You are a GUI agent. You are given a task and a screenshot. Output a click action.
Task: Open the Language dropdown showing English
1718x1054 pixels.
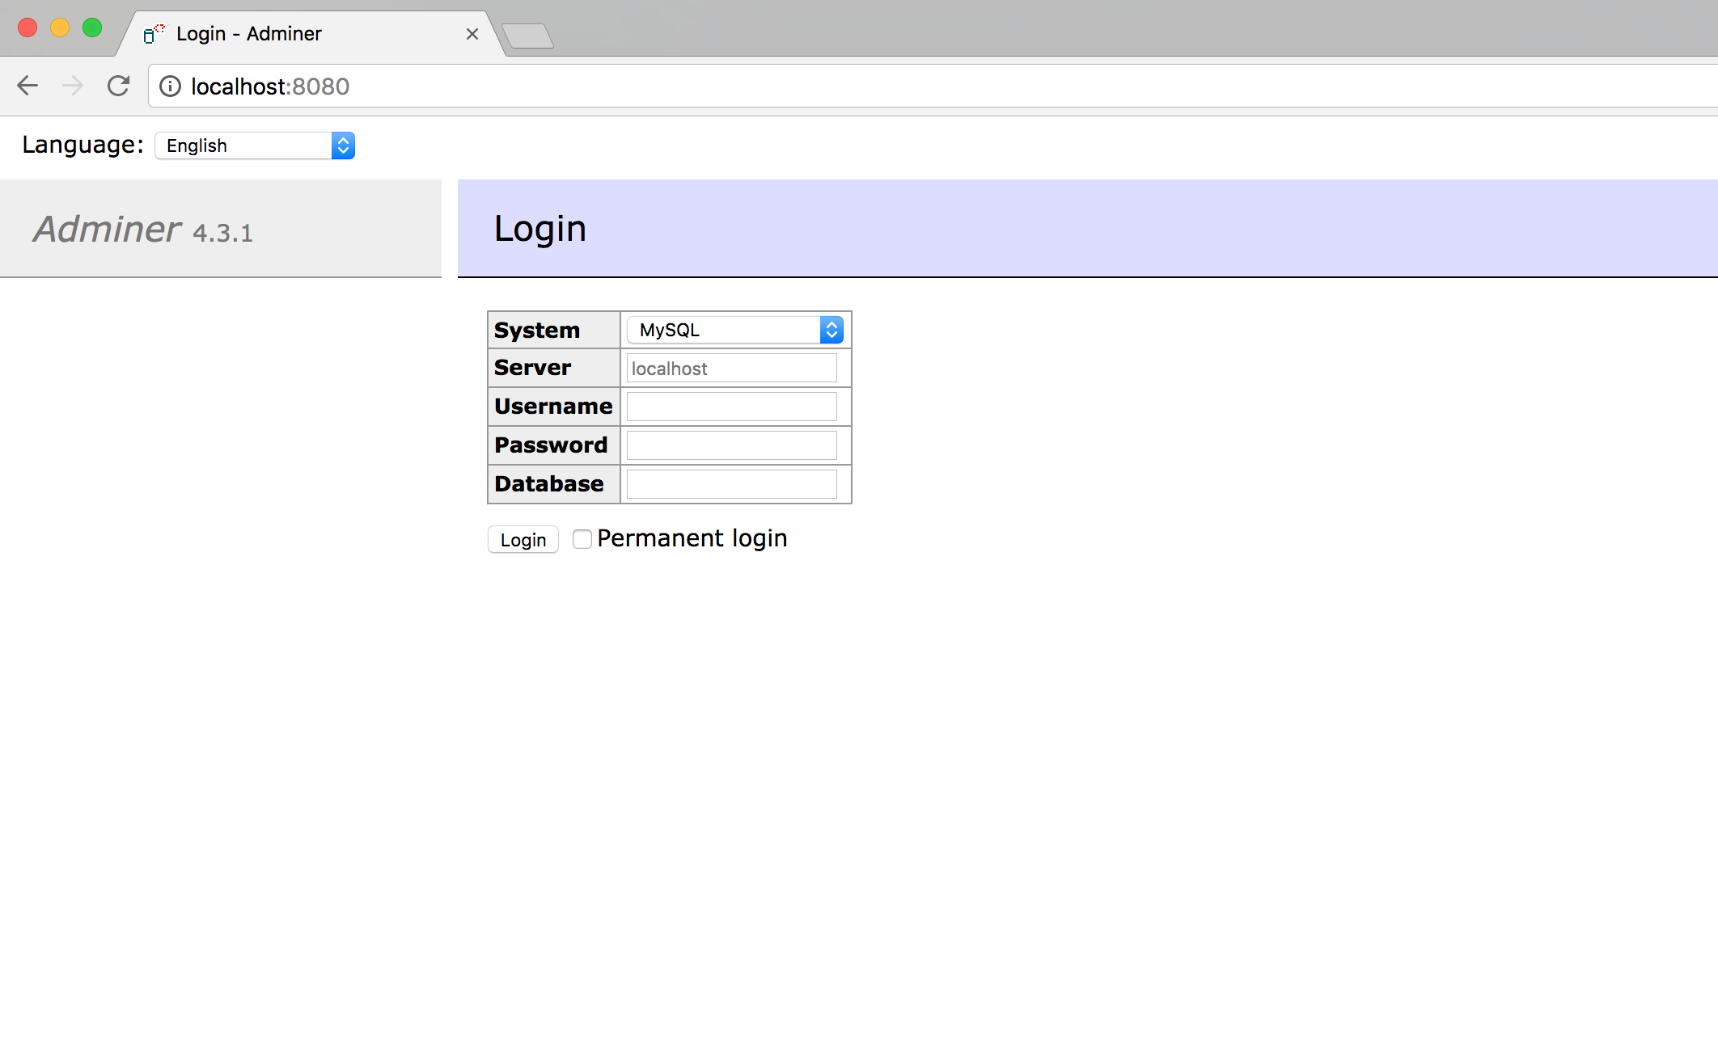tap(255, 145)
